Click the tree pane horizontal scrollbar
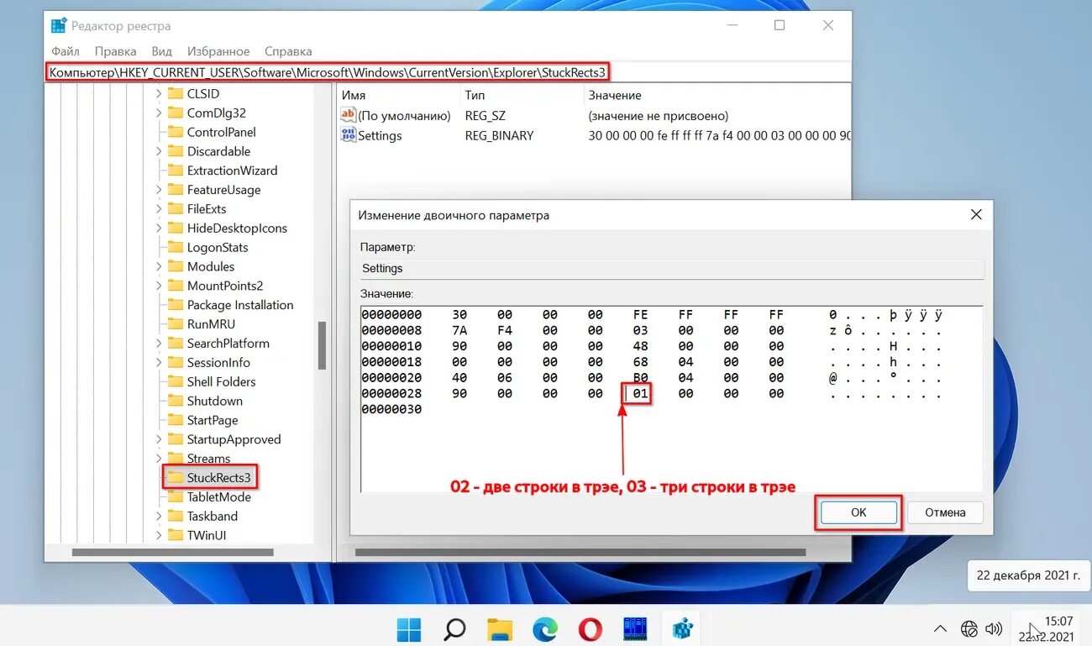The image size is (1092, 646). point(172,553)
